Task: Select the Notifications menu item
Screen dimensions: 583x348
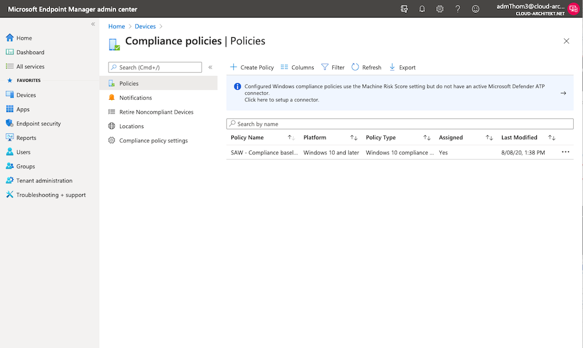Action: coord(159,98)
